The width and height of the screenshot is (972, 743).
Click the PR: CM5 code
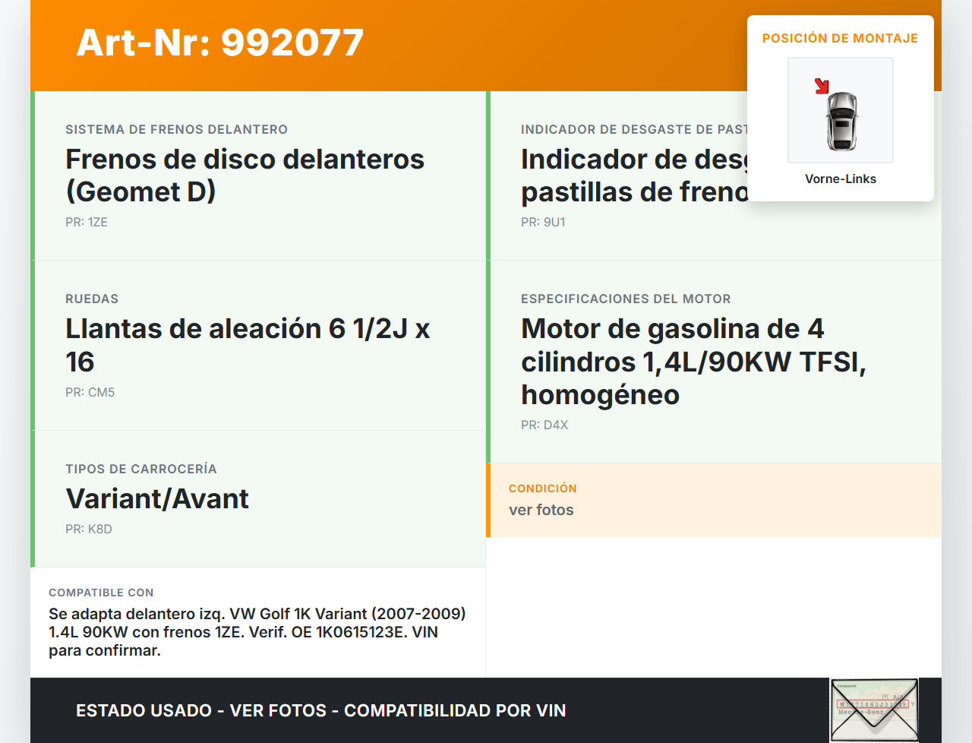90,392
